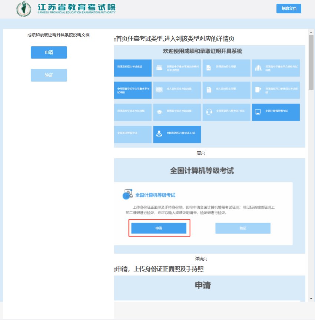Click the notebook with pencil icon tile
315x320 pixels.
click(x=258, y=90)
